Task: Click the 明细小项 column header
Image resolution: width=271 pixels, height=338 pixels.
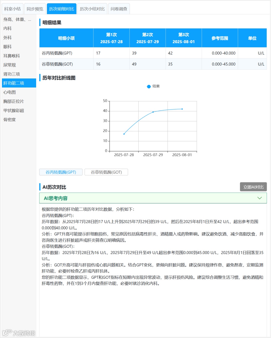Action: [x=66, y=38]
